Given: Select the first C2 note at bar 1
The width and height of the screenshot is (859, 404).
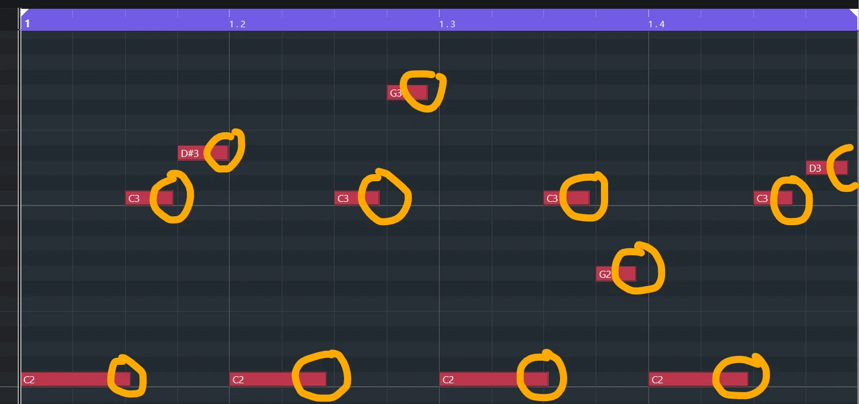Looking at the screenshot, I should 75,379.
